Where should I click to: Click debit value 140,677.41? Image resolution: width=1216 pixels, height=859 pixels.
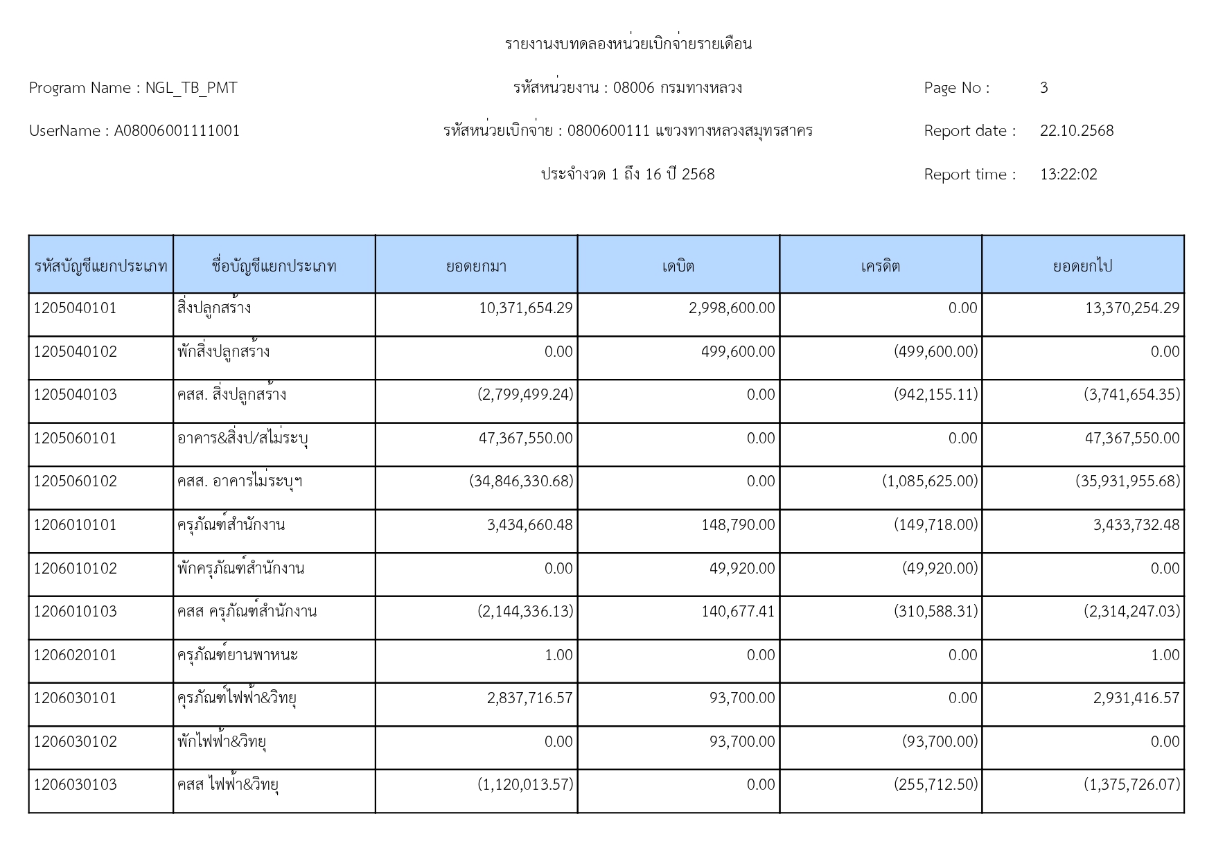(x=738, y=612)
